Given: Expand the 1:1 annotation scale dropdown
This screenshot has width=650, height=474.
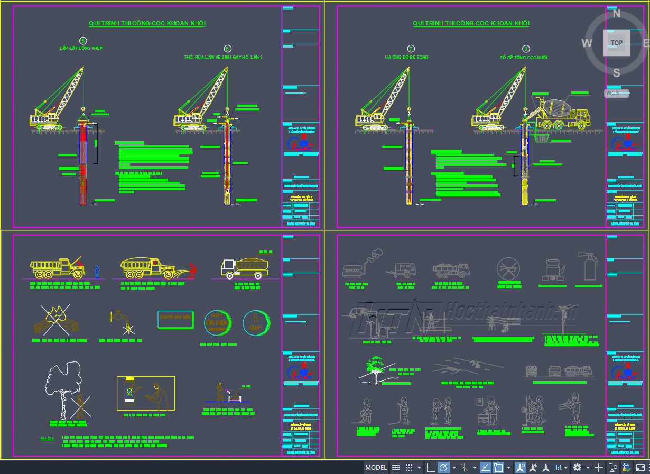Looking at the screenshot, I should tap(561, 468).
